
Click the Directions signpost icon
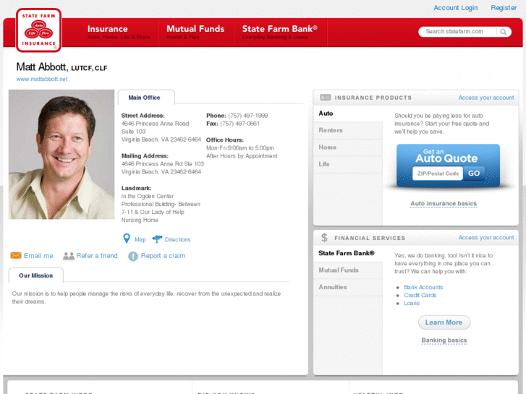[157, 239]
